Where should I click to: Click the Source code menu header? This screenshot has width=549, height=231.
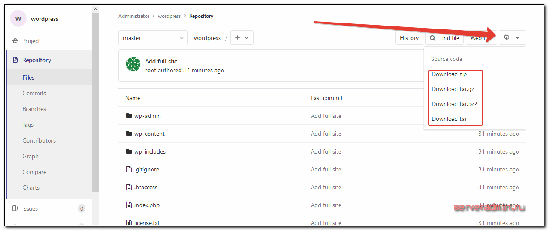click(446, 59)
